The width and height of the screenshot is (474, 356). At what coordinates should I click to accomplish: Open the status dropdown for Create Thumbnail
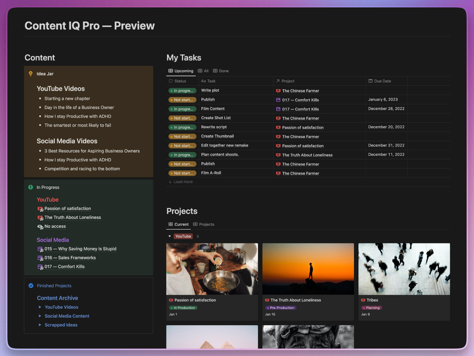coord(182,136)
